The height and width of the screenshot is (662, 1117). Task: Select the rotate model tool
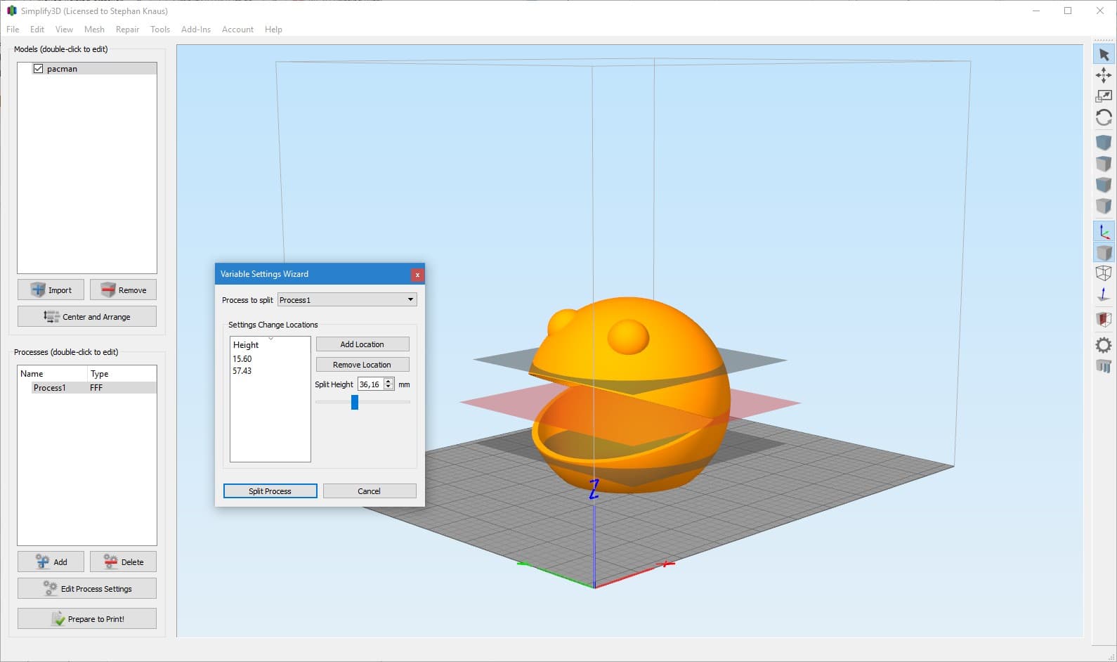[1104, 117]
